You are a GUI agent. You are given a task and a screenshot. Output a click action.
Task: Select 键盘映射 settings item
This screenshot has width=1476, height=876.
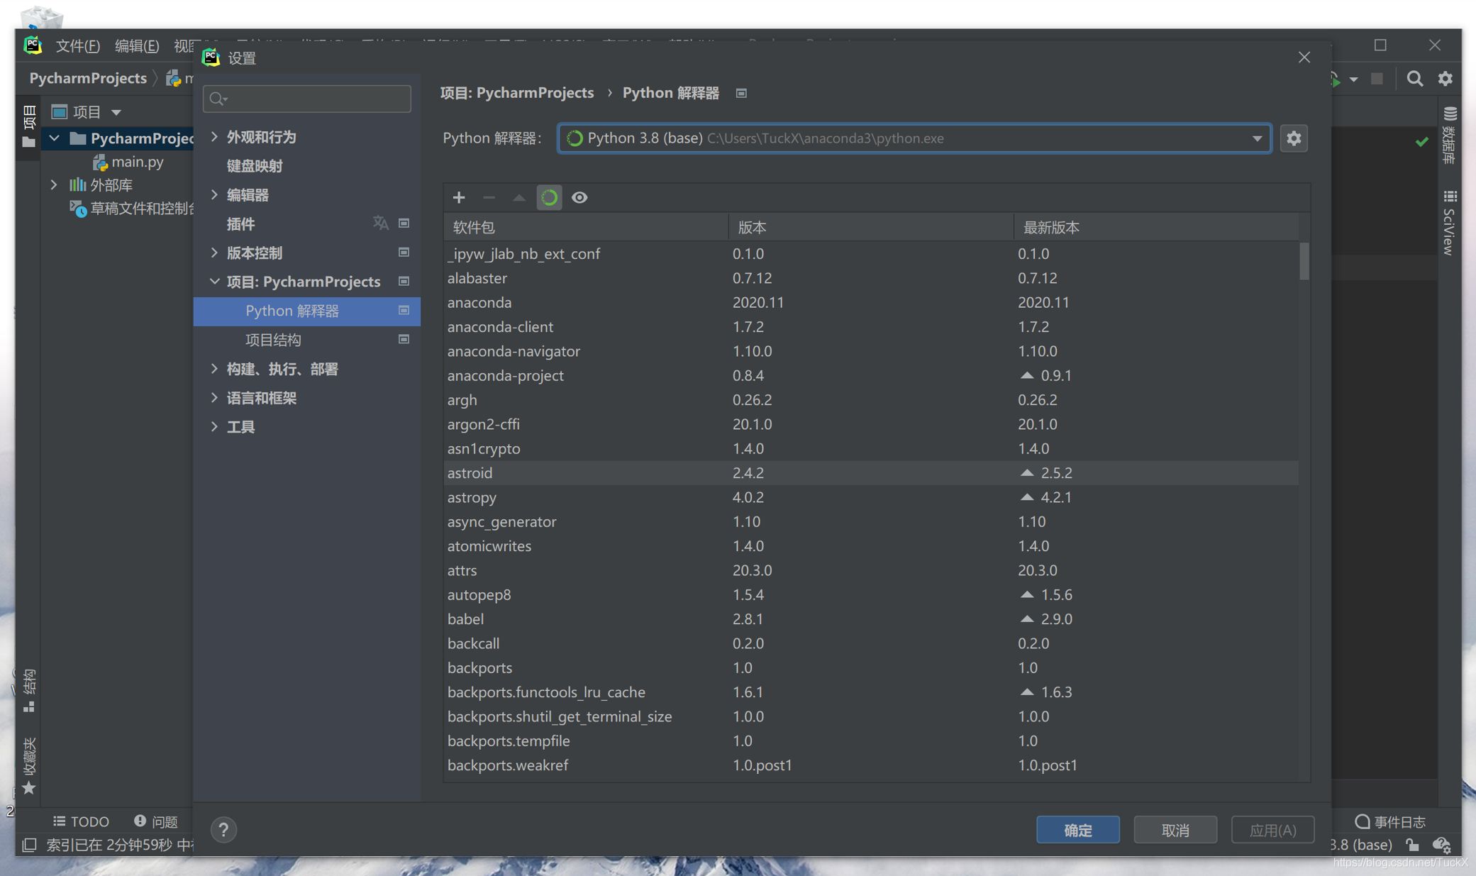pos(254,166)
